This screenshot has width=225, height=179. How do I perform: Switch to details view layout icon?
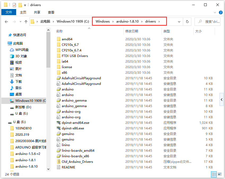pyautogui.click(x=214, y=174)
